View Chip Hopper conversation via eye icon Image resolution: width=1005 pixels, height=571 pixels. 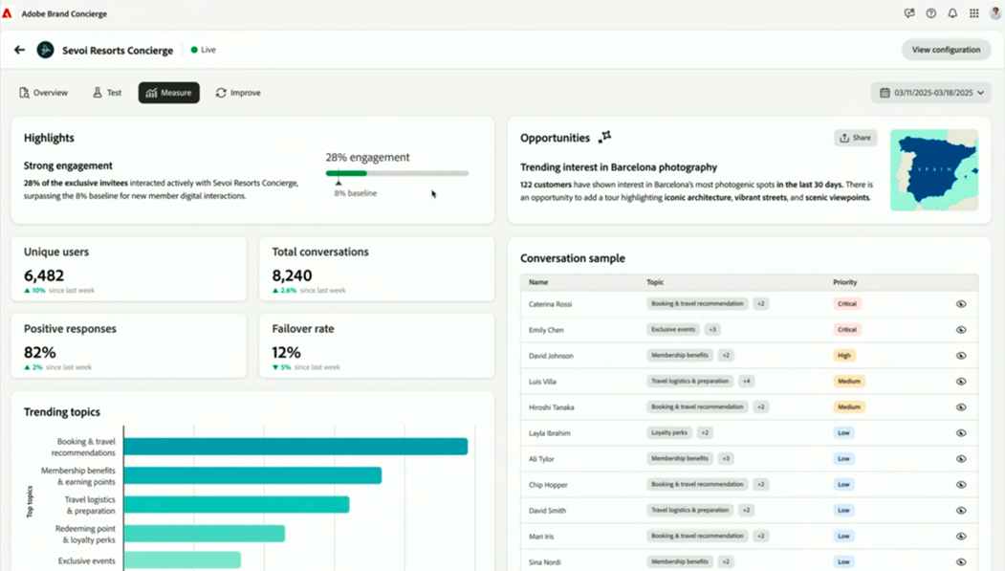point(961,485)
